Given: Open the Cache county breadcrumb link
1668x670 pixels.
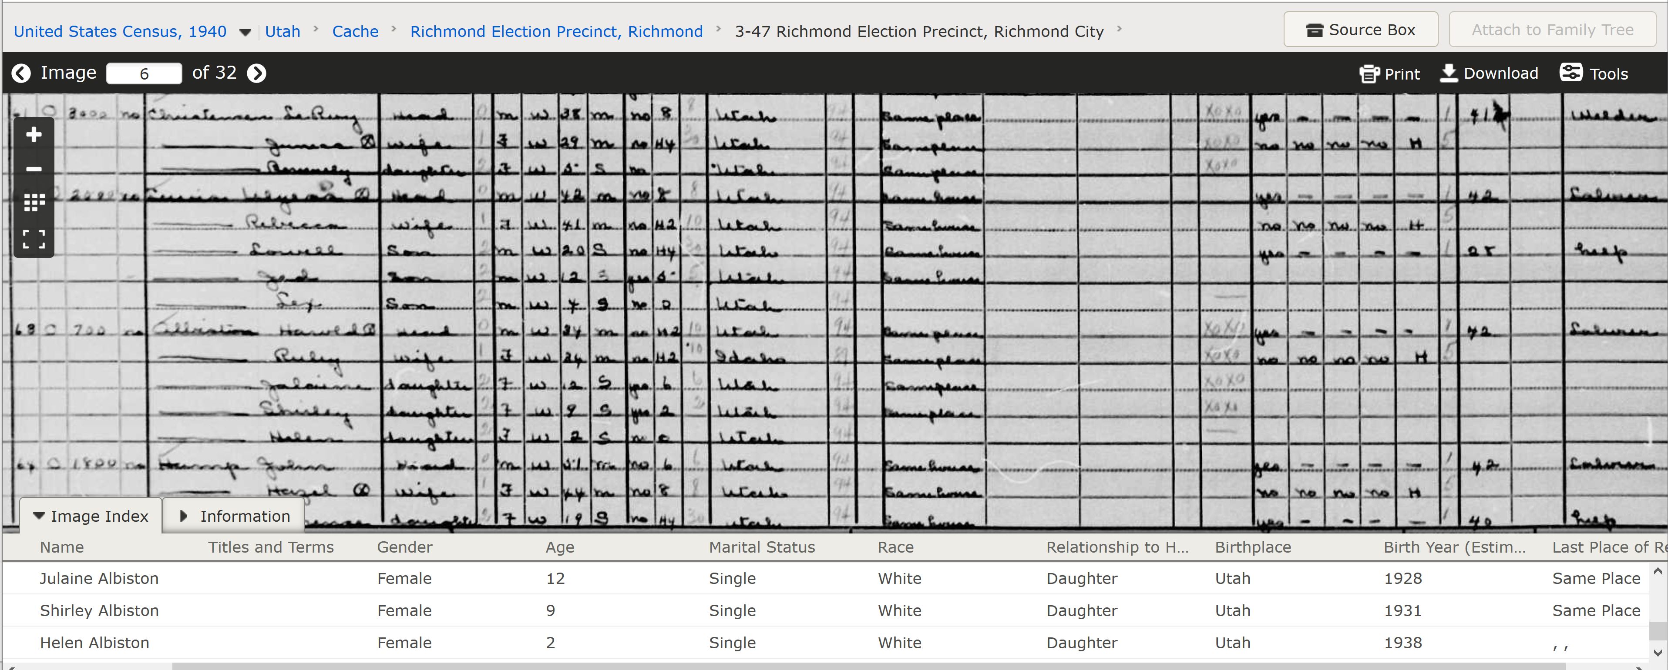Looking at the screenshot, I should point(355,31).
